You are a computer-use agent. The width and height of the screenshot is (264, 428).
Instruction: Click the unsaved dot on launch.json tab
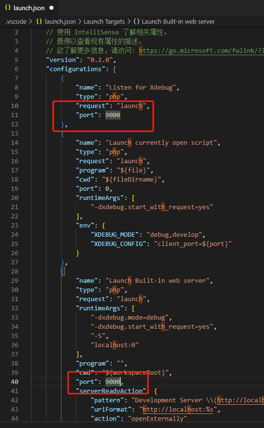51,8
